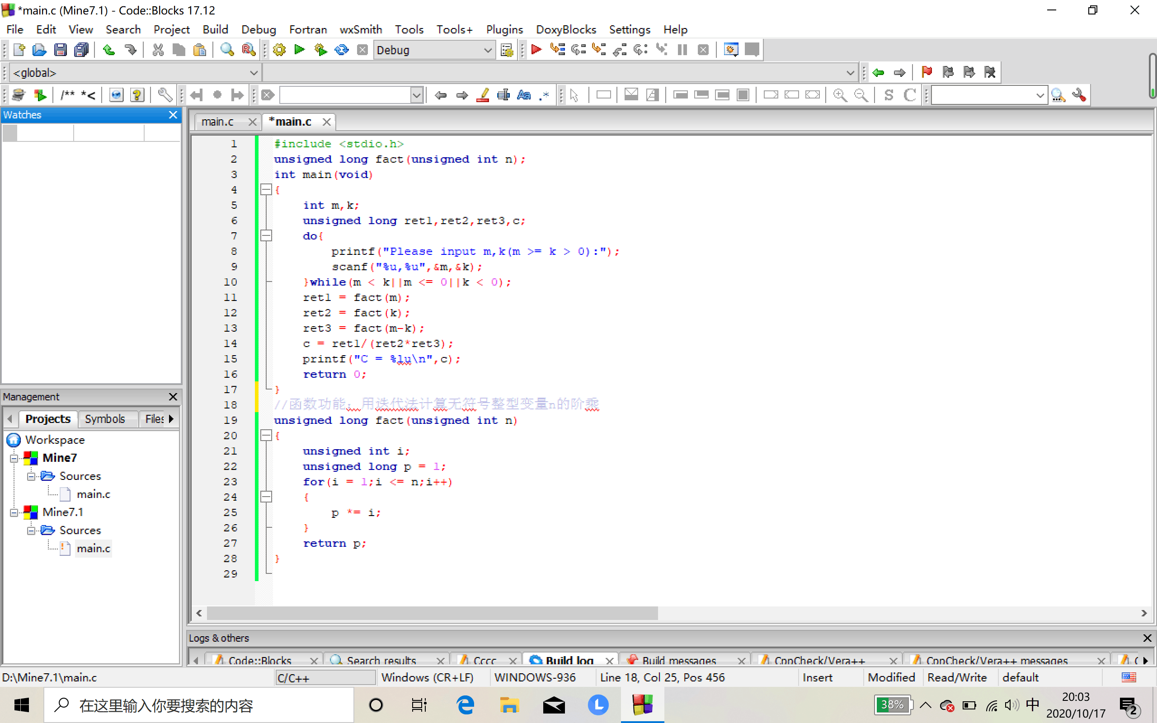This screenshot has width=1157, height=723.
Task: Click the incremental search text field
Action: click(345, 95)
